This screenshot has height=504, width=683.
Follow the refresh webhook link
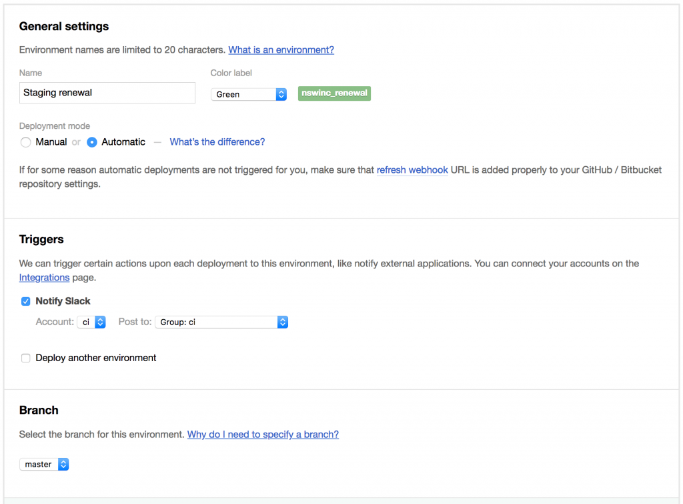[x=412, y=170]
